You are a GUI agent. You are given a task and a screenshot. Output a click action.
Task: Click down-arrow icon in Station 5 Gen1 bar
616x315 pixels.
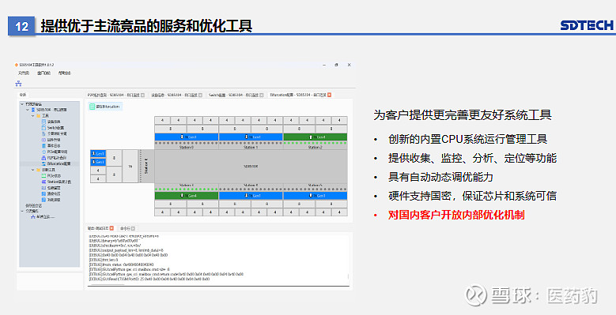[x=311, y=195]
